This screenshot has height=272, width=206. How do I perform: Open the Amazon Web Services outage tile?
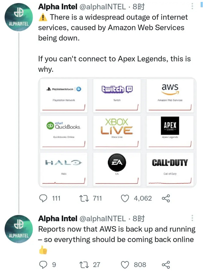[170, 95]
